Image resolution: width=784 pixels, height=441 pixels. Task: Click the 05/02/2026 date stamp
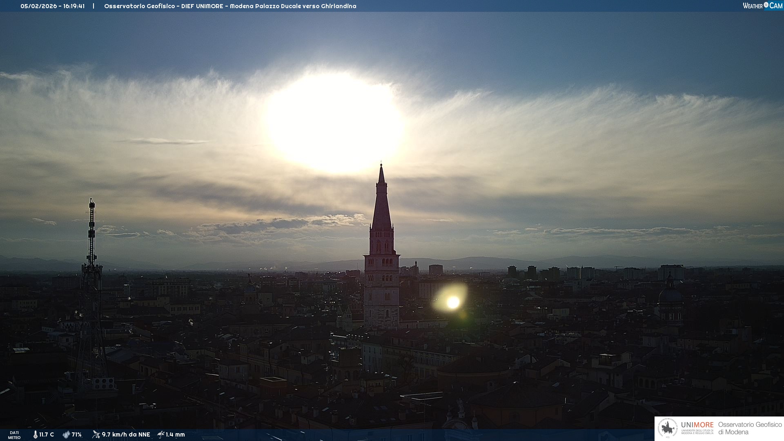click(x=38, y=6)
